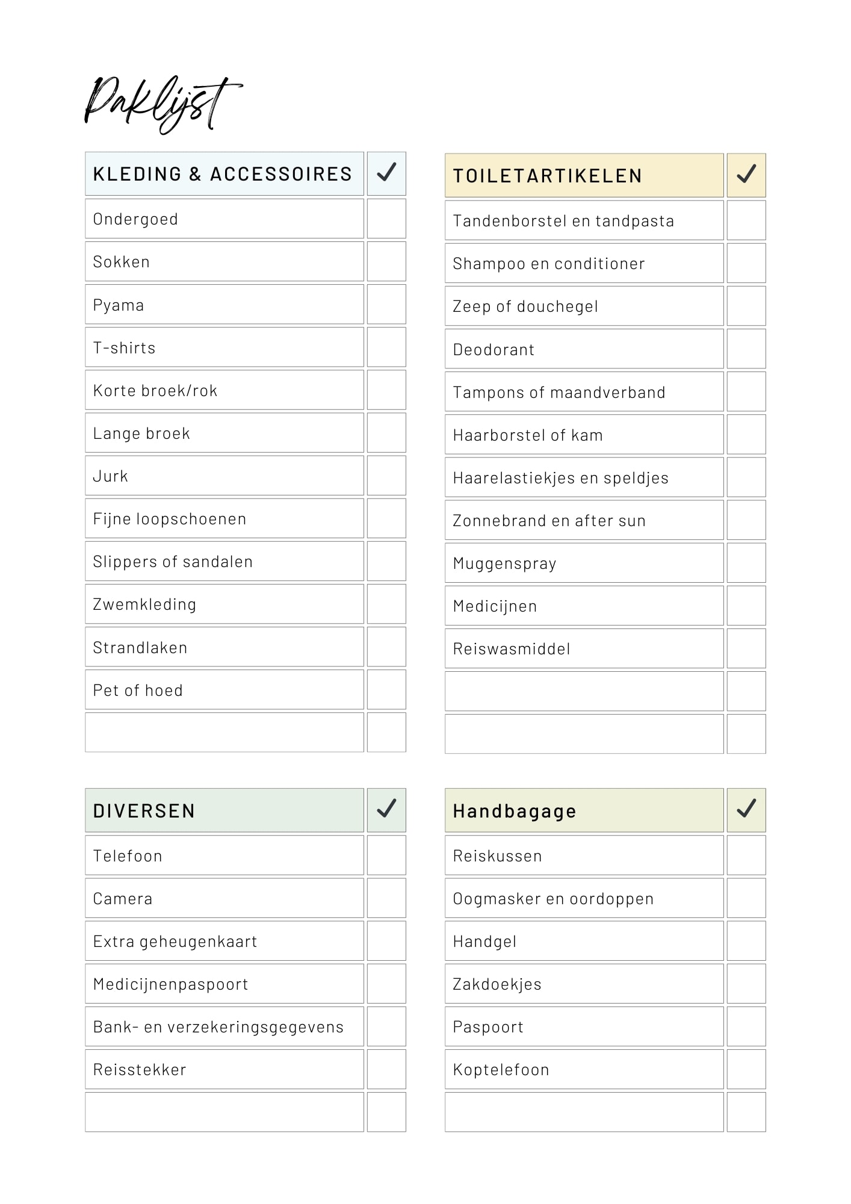Click first empty row below Reiswasmiddel
The image size is (851, 1204).
[584, 691]
